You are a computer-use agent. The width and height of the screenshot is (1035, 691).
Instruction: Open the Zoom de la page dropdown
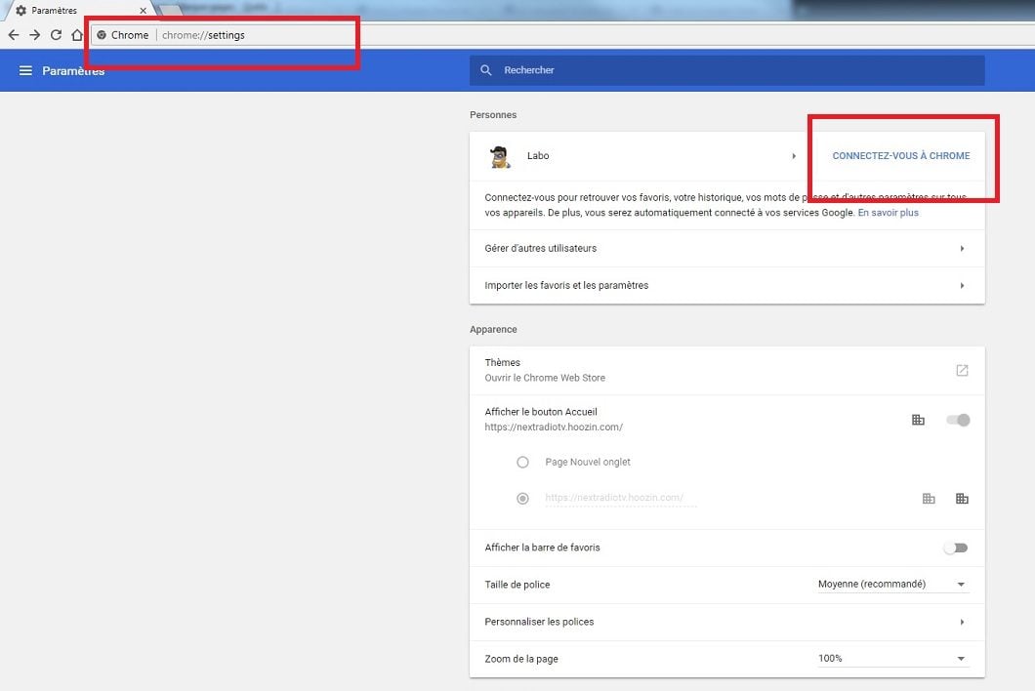(891, 659)
